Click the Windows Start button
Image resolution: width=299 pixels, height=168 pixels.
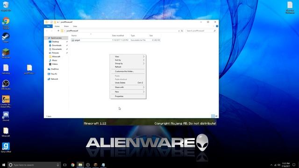coord(4,165)
